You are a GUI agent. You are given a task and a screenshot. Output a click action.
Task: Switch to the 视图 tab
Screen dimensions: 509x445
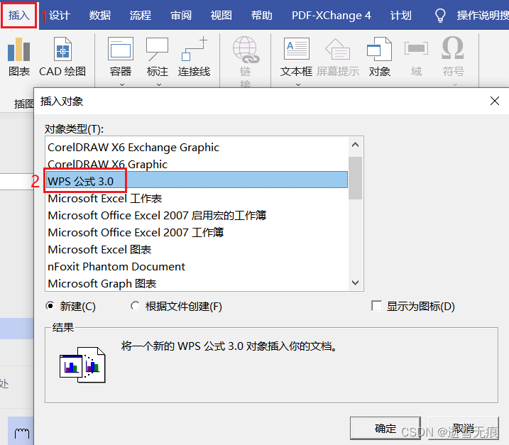point(221,15)
